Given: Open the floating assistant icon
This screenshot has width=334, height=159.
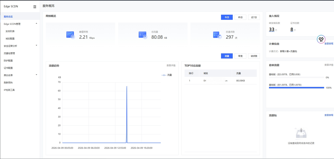Looking at the screenshot, I should tap(321, 39).
